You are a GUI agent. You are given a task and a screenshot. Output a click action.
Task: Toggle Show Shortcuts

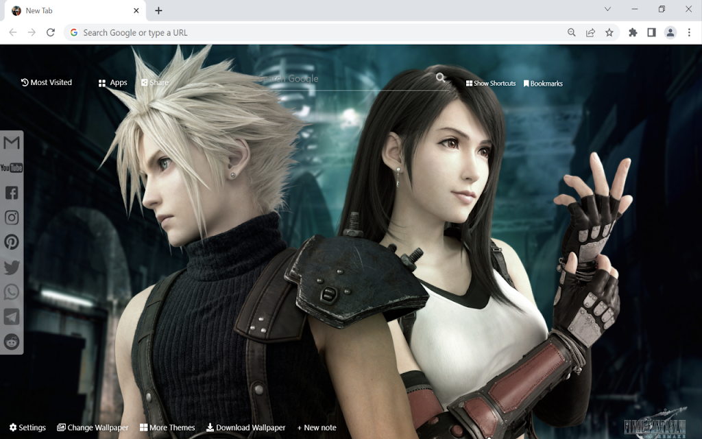[491, 83]
